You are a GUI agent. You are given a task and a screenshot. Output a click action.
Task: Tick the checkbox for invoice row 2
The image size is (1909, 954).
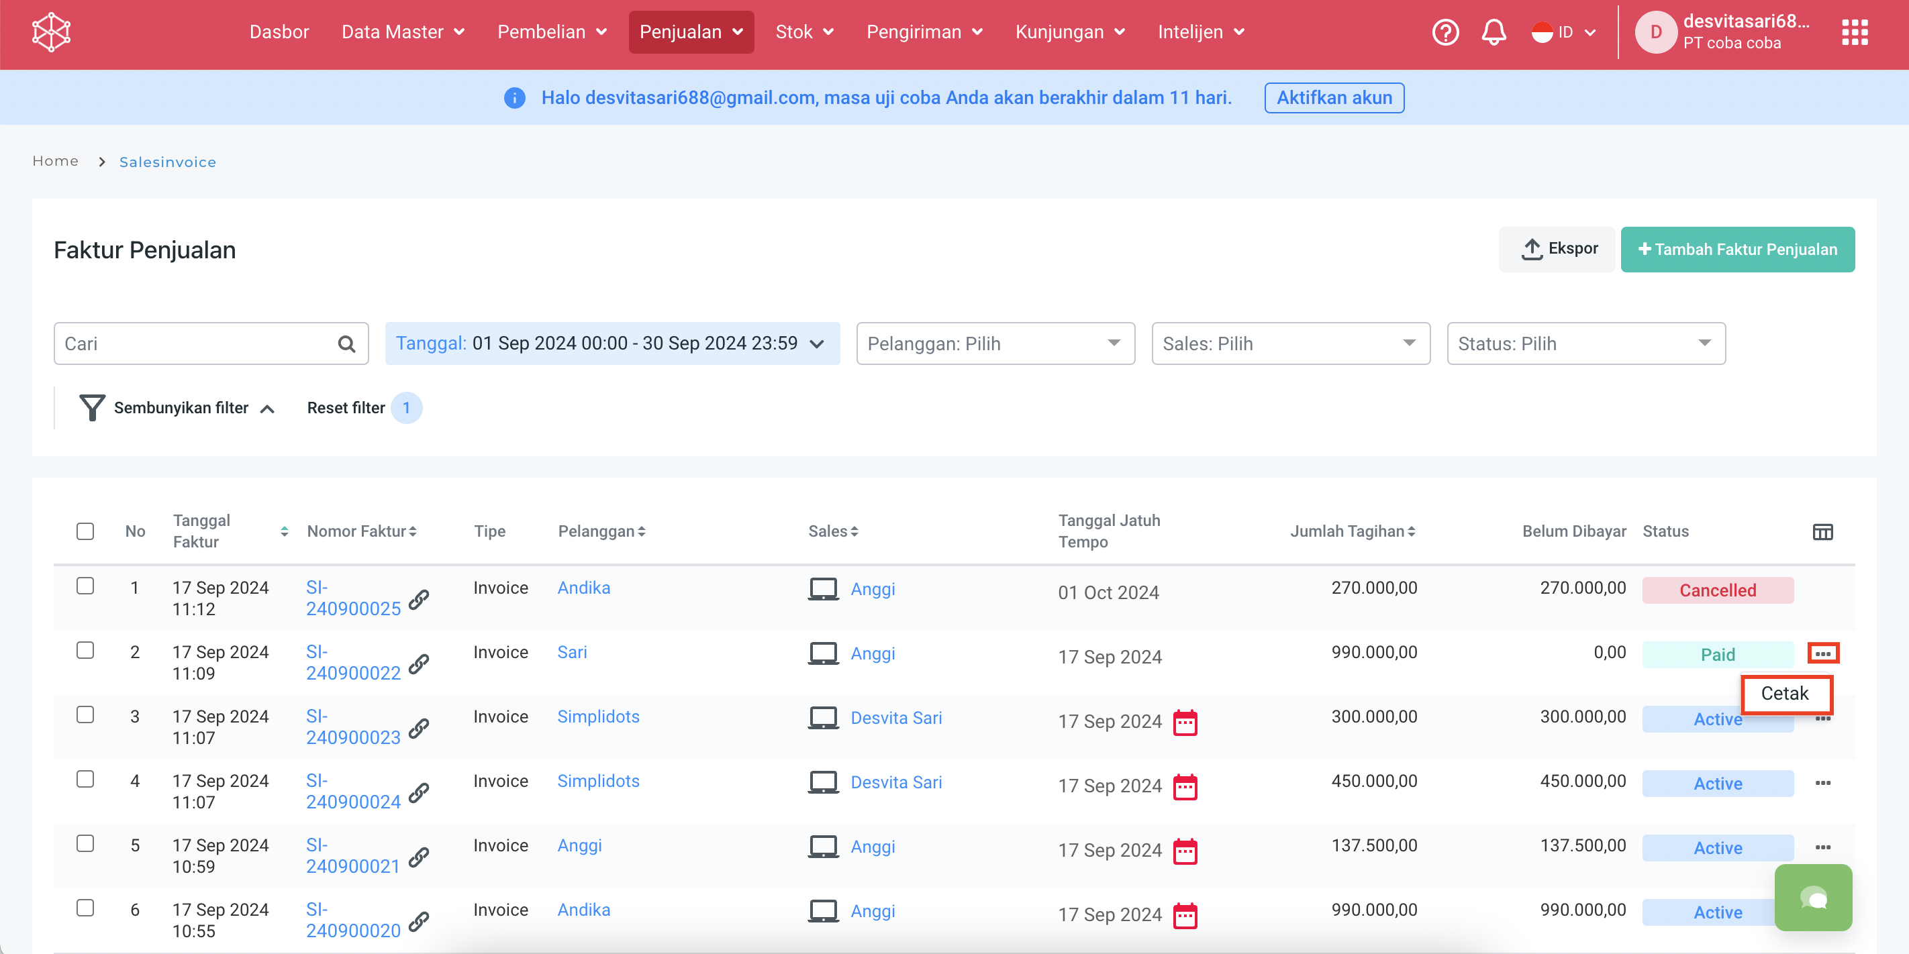tap(85, 650)
